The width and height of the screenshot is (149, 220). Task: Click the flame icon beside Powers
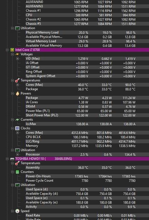tap(17, 93)
